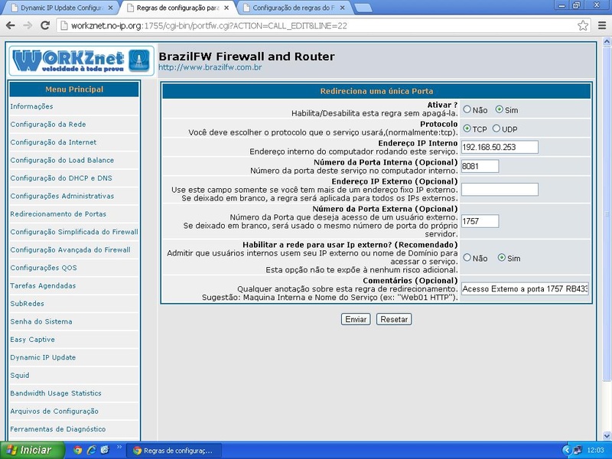This screenshot has height=459, width=612.
Task: Open the Chrome menu hamburger icon
Action: 602,26
